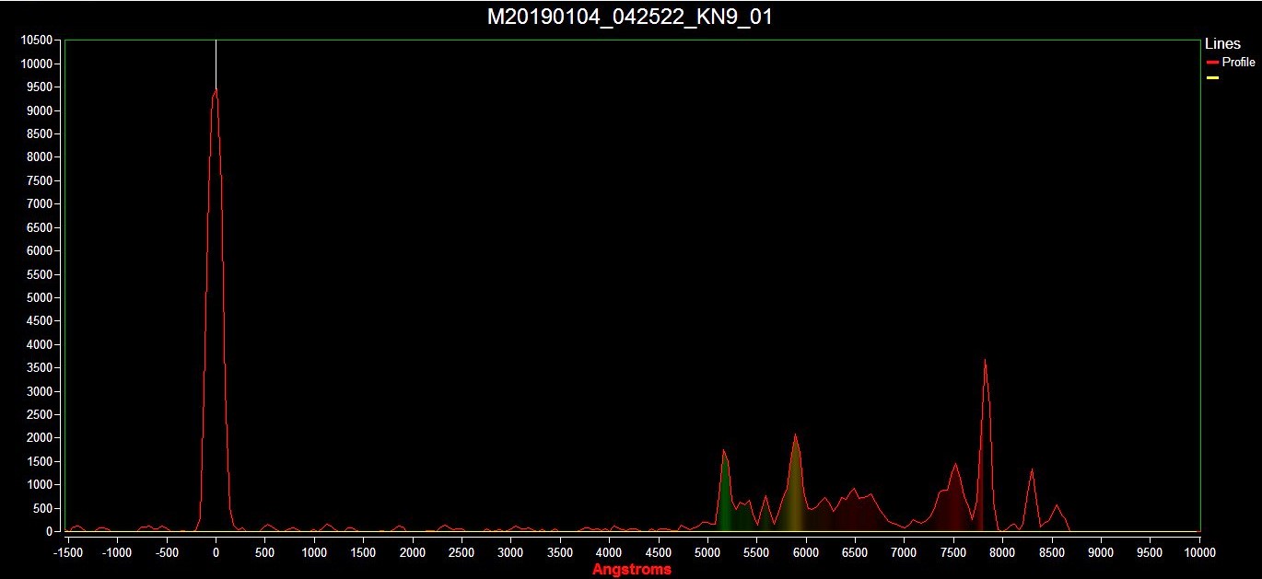Click the 3500 label on the vertical axis
Screen dimensions: 1262x579
click(41, 368)
